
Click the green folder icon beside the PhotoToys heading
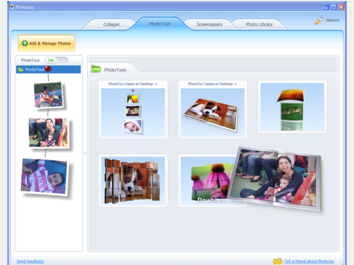[x=96, y=69]
